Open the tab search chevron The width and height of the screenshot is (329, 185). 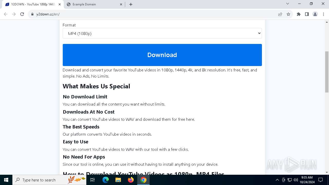(288, 4)
